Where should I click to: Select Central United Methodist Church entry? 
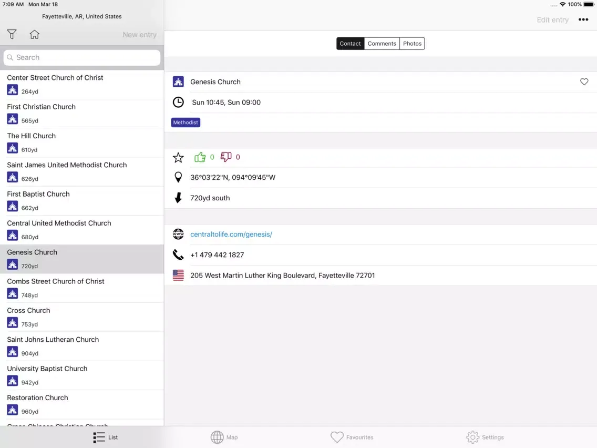click(82, 230)
